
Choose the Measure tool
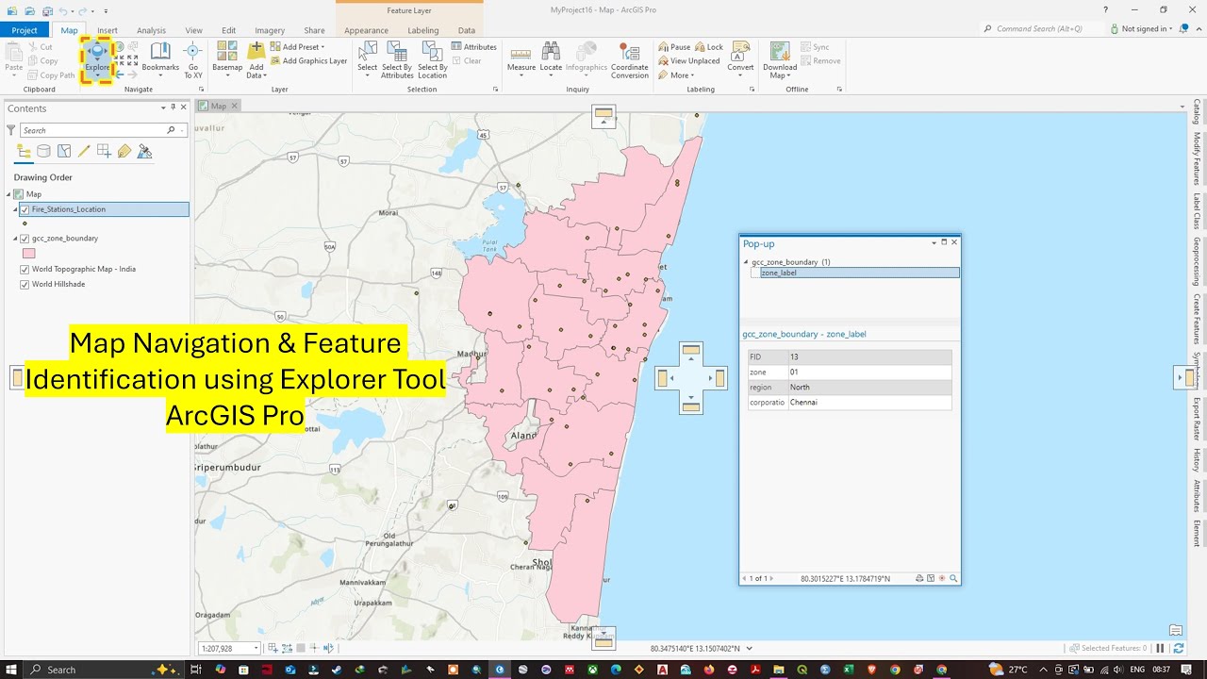521,58
